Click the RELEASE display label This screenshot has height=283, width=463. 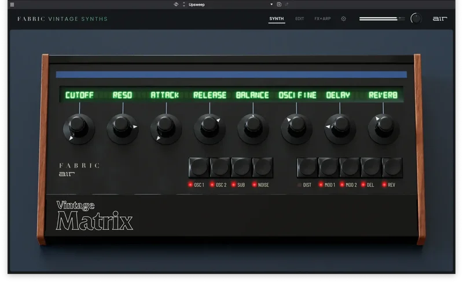pyautogui.click(x=210, y=95)
